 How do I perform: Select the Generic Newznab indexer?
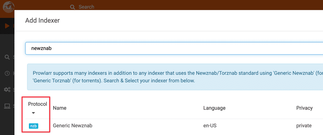pos(73,126)
